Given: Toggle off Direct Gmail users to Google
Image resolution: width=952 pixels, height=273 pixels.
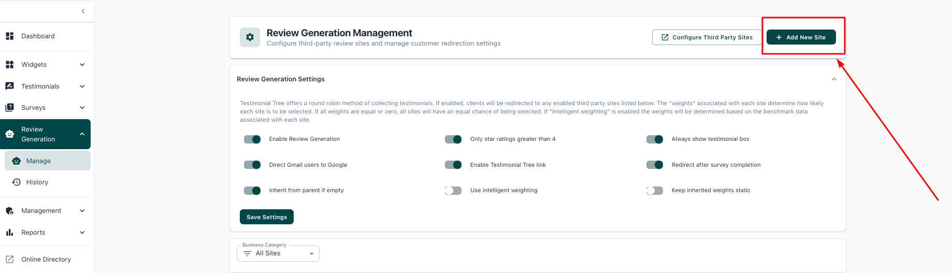Looking at the screenshot, I should (x=252, y=165).
